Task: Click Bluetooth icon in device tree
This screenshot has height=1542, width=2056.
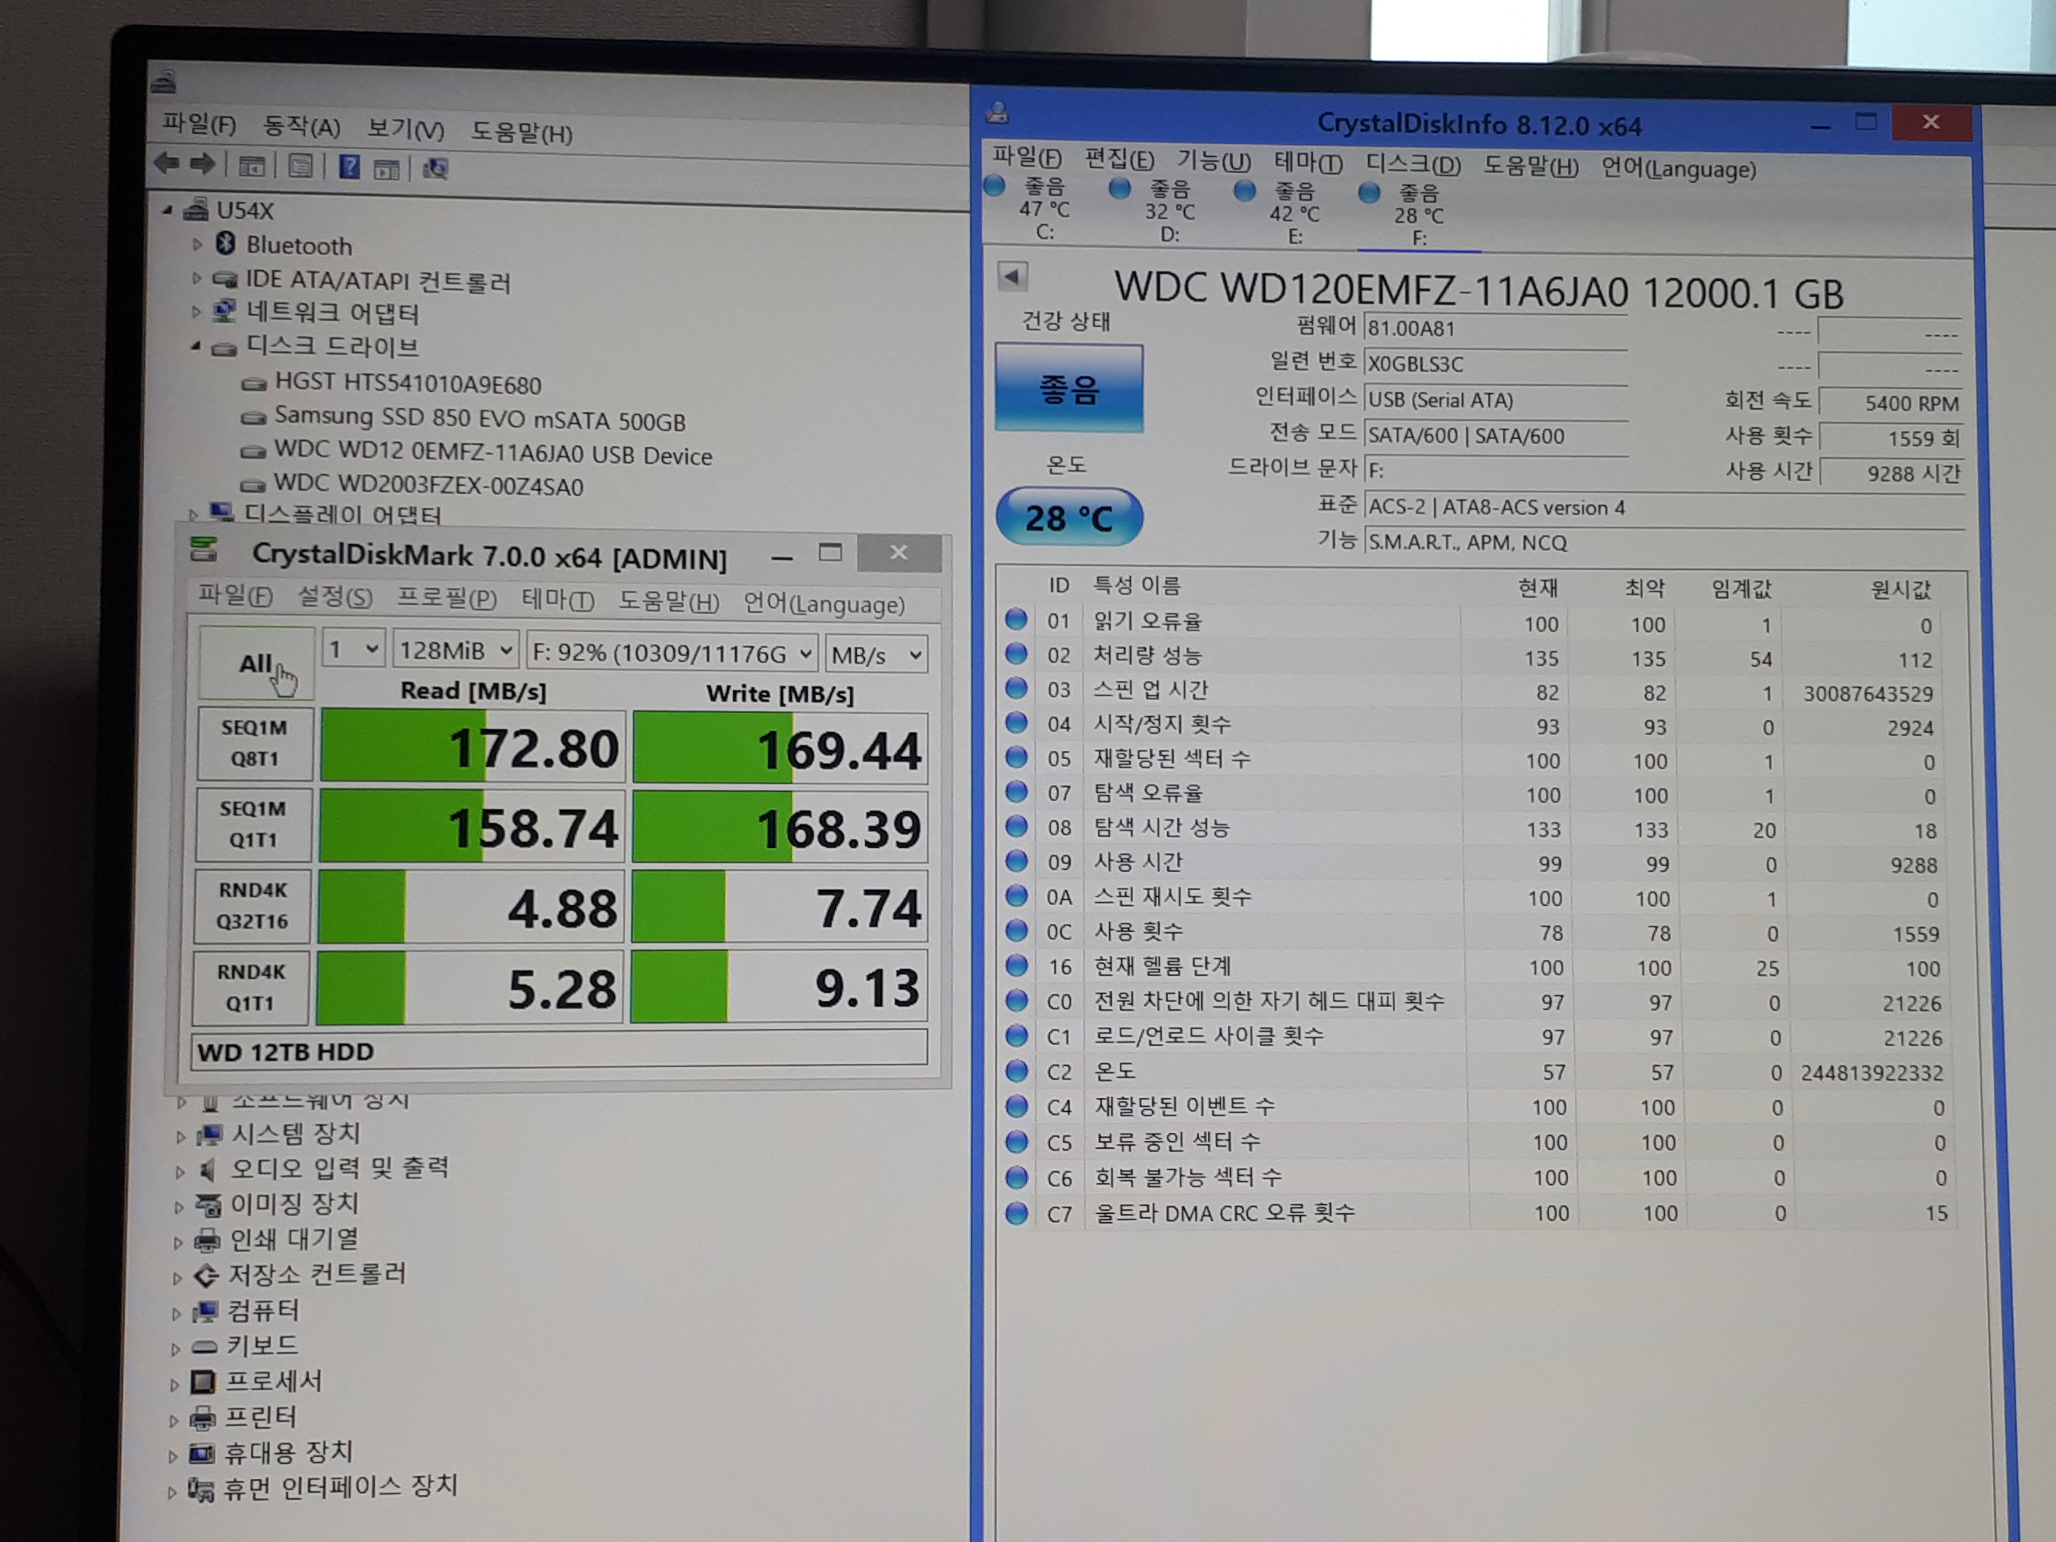Action: pyautogui.click(x=225, y=244)
